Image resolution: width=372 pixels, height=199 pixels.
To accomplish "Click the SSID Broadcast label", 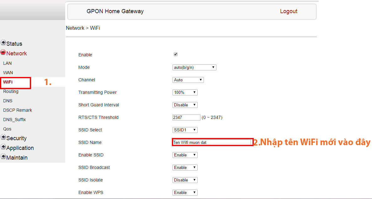I will point(94,167).
